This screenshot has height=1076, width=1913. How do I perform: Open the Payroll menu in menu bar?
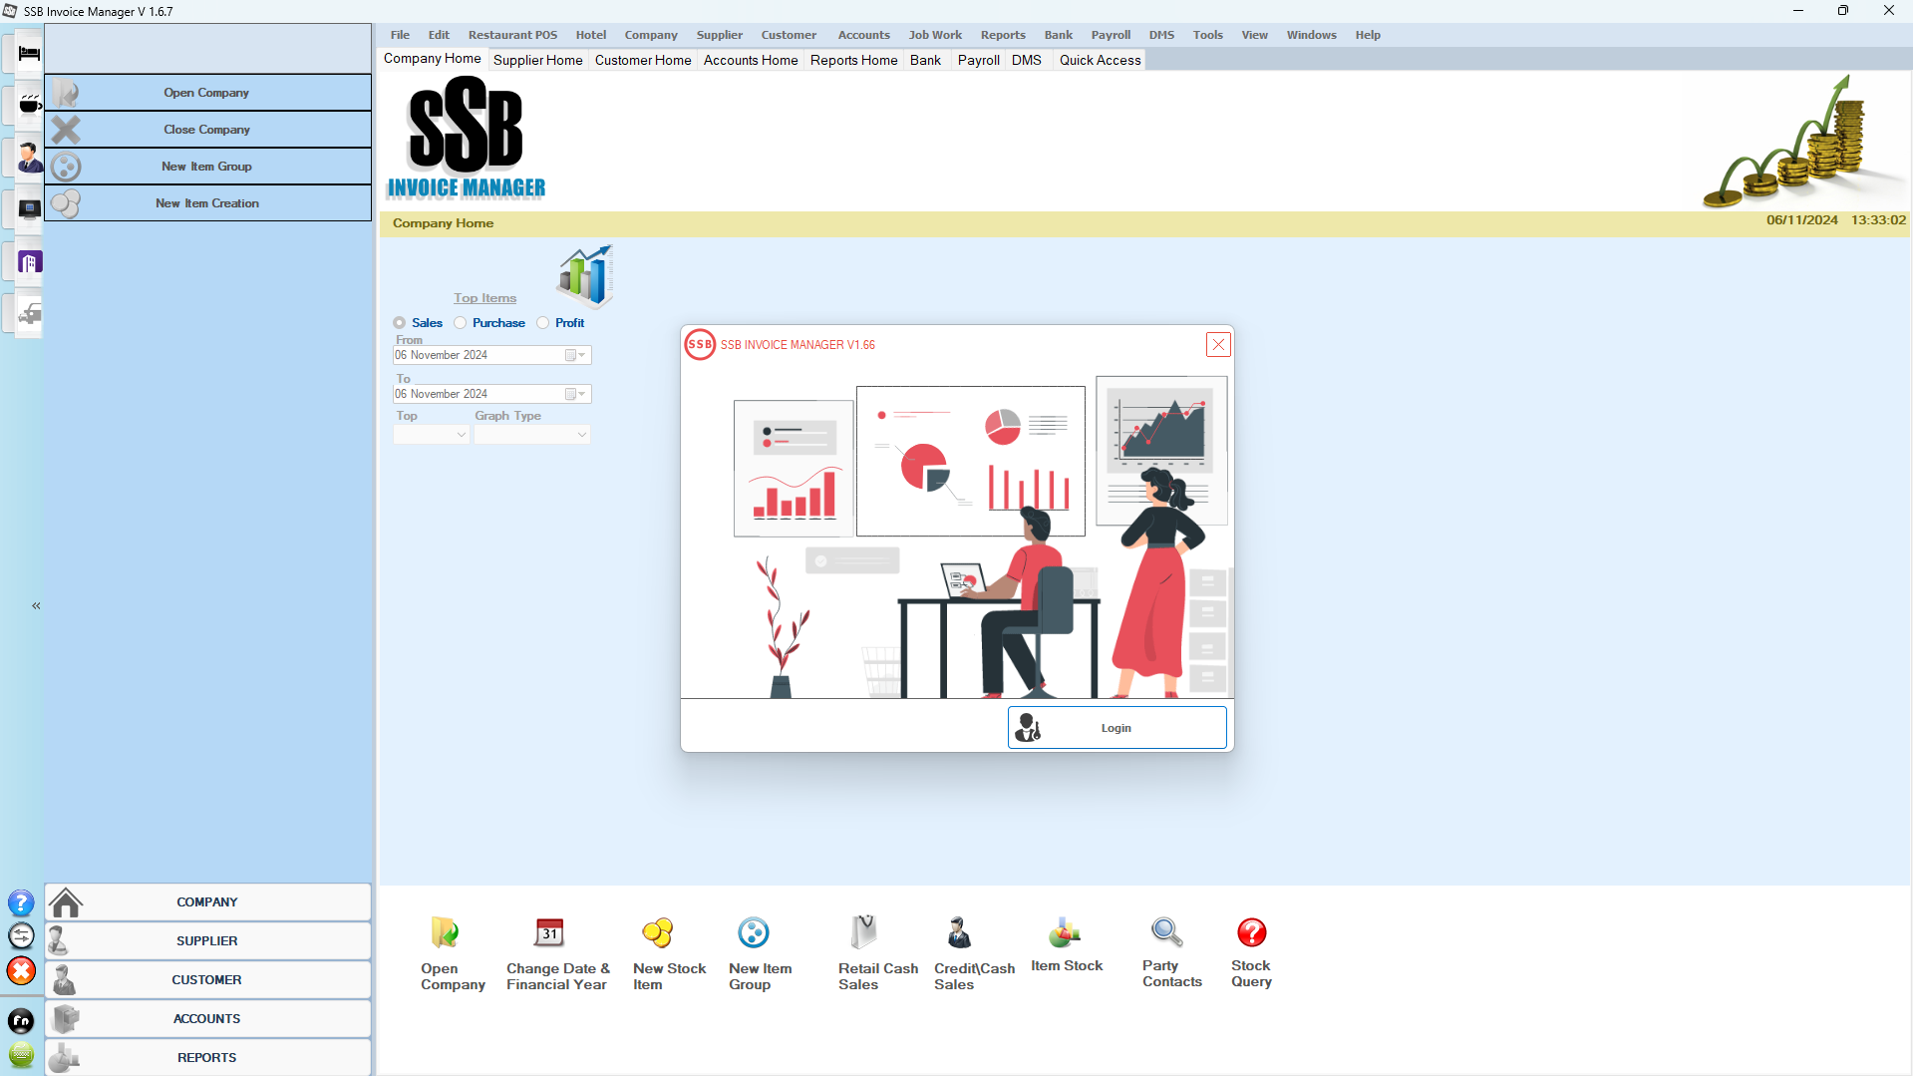point(1111,35)
